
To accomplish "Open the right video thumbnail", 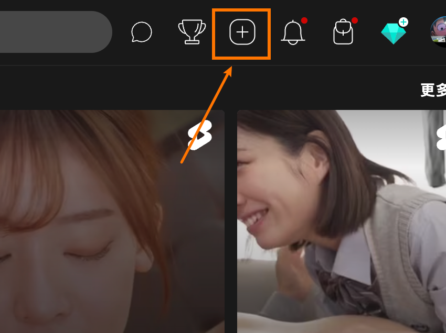I will [x=341, y=220].
